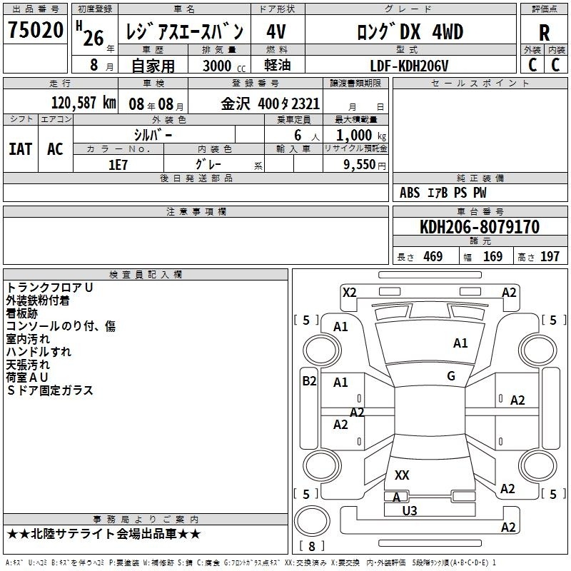Viewport: 571px width, 571px height.
Task: Click the X2 damage marker on the diagram
Action: click(x=349, y=292)
